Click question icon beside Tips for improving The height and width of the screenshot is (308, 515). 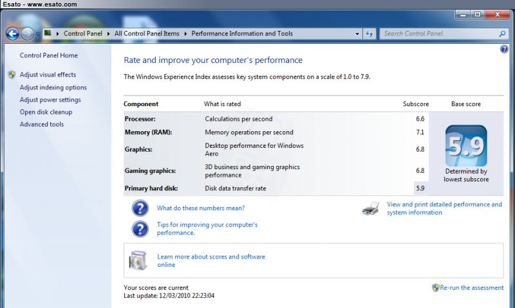tap(140, 229)
